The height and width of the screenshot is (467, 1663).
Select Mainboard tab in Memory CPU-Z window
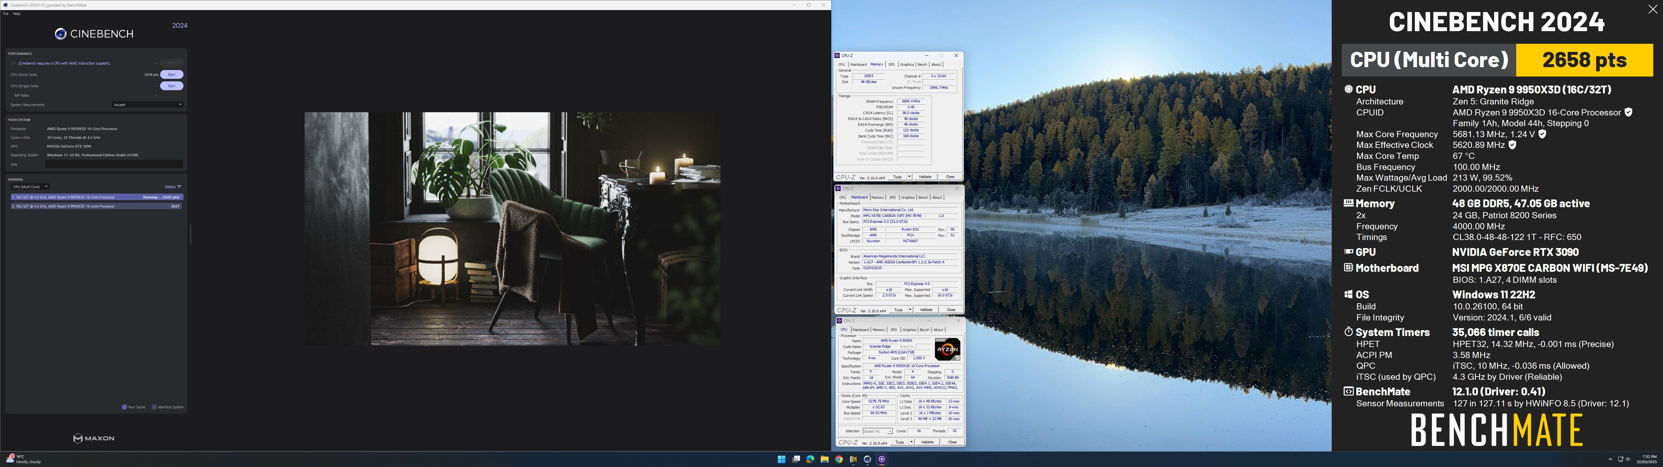click(x=858, y=65)
